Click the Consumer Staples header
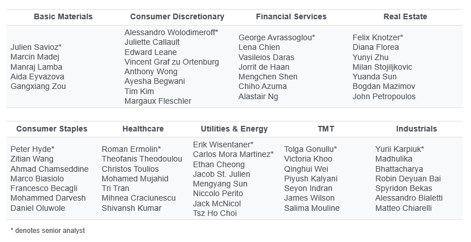This screenshot has height=242, width=471. tap(52, 129)
